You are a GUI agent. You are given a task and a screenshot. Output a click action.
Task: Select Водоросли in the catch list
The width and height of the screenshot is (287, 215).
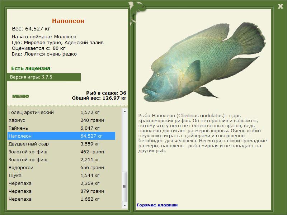point(20,168)
